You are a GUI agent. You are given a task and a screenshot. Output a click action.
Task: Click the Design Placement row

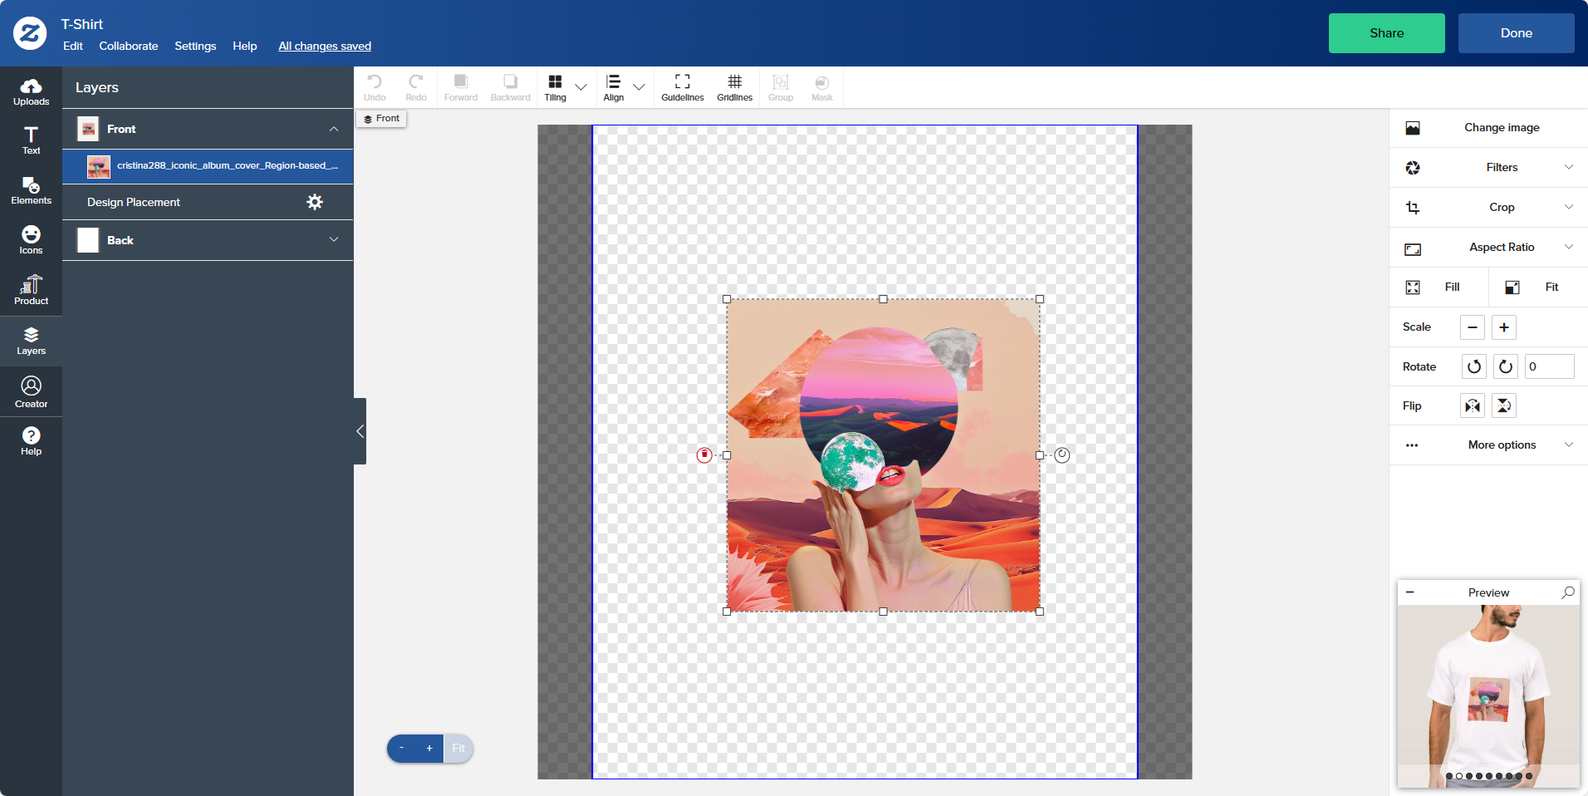tap(208, 202)
